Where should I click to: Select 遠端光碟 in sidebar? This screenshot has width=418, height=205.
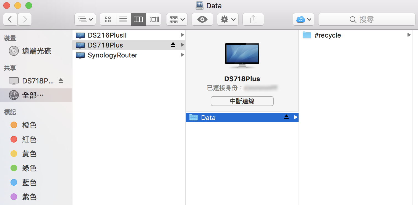[36, 51]
